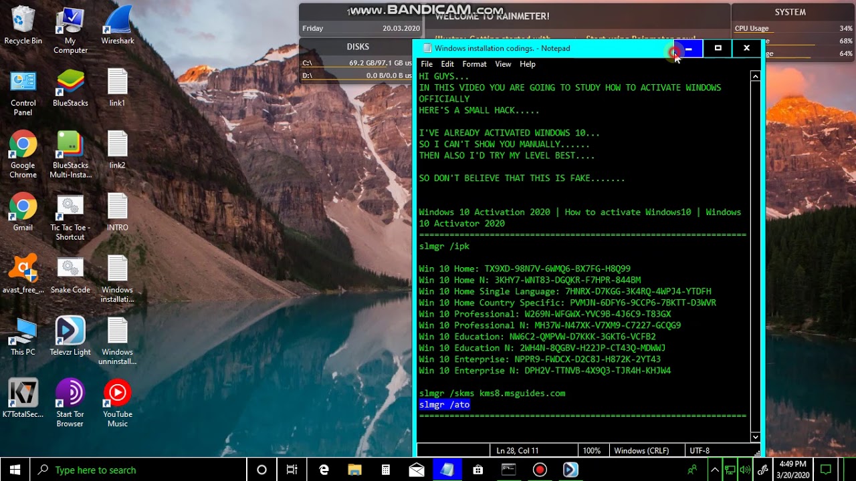Open Notepad Edit menu

(447, 64)
